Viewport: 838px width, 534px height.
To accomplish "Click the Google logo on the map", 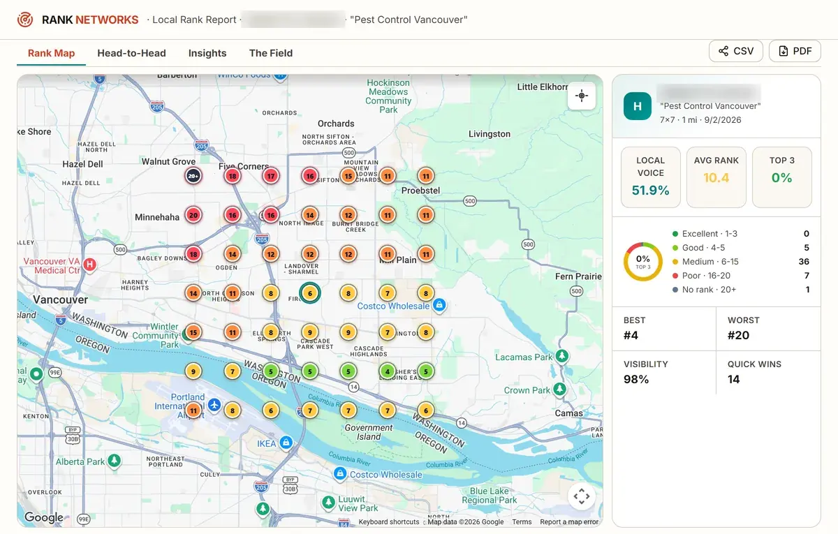I will 43,517.
